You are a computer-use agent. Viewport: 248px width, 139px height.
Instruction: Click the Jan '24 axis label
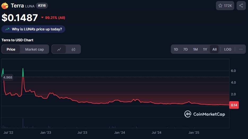(119, 133)
